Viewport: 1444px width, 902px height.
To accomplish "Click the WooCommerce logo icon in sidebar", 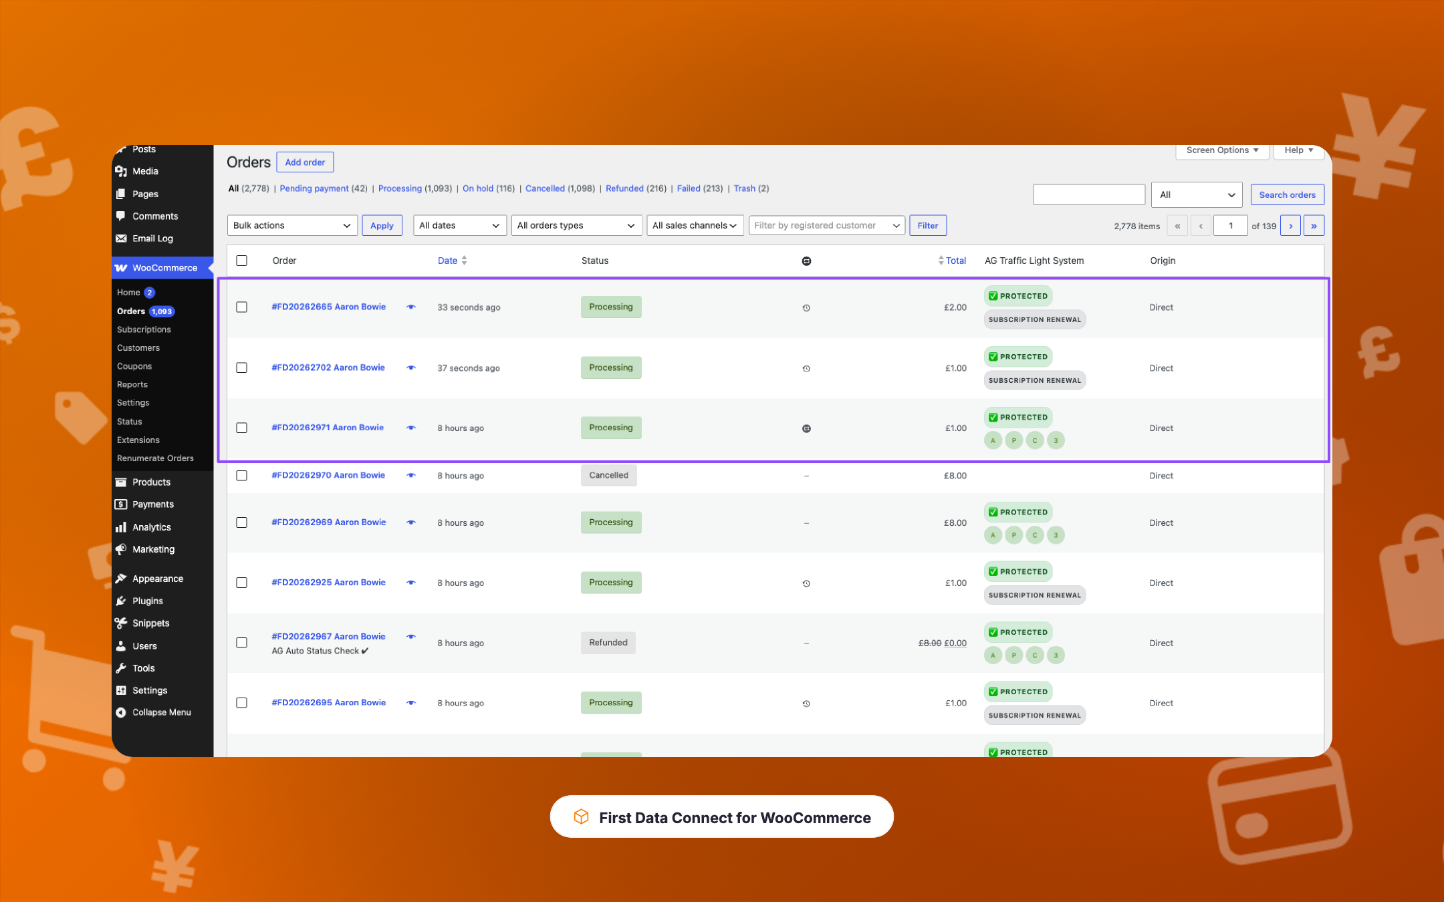I will coord(121,268).
